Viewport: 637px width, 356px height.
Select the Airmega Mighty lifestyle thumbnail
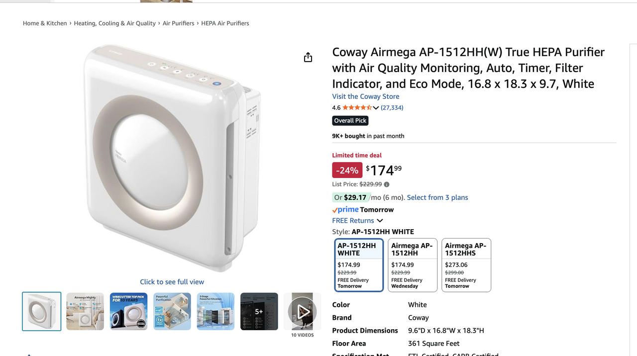(x=85, y=311)
